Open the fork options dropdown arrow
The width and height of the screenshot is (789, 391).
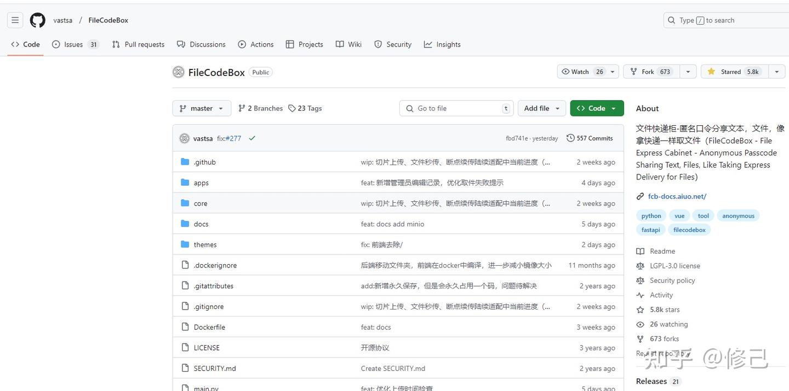pos(688,72)
